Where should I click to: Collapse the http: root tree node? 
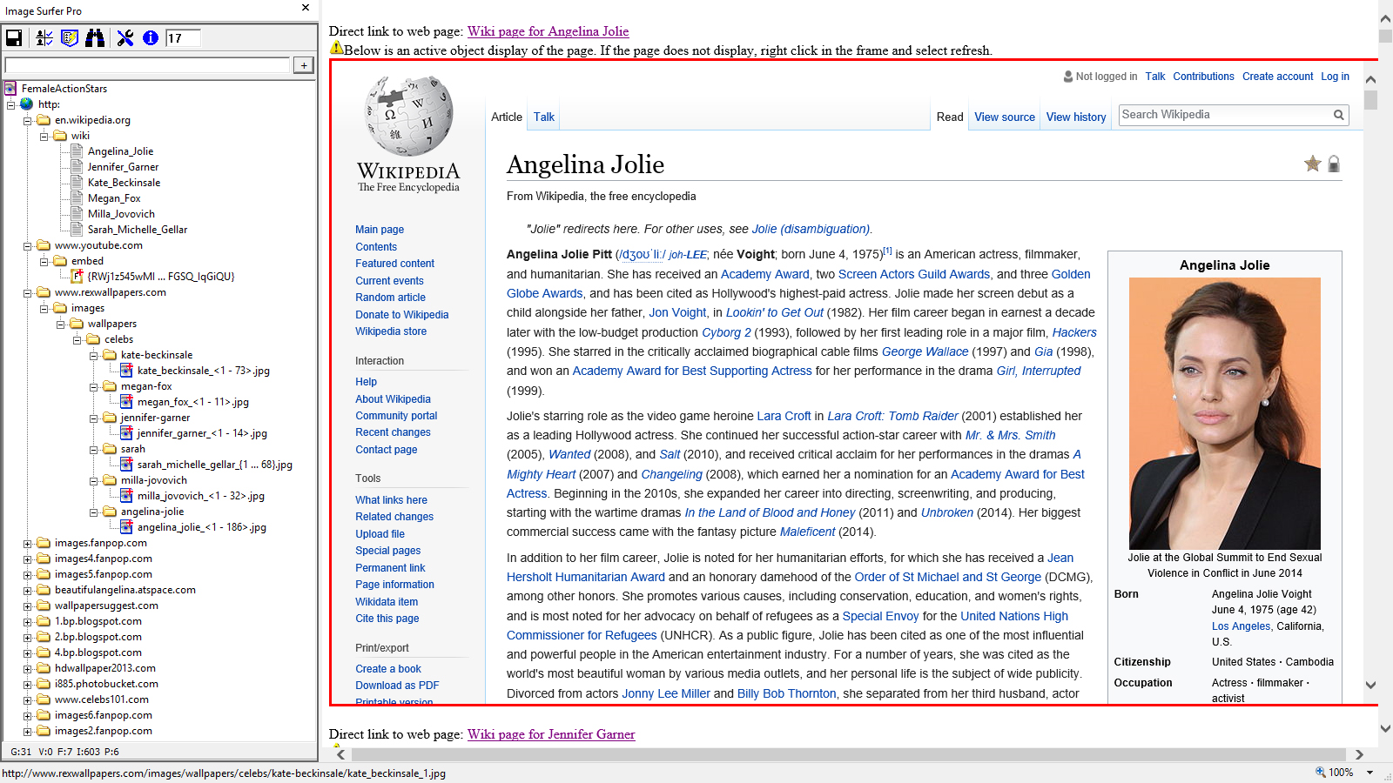pos(10,104)
